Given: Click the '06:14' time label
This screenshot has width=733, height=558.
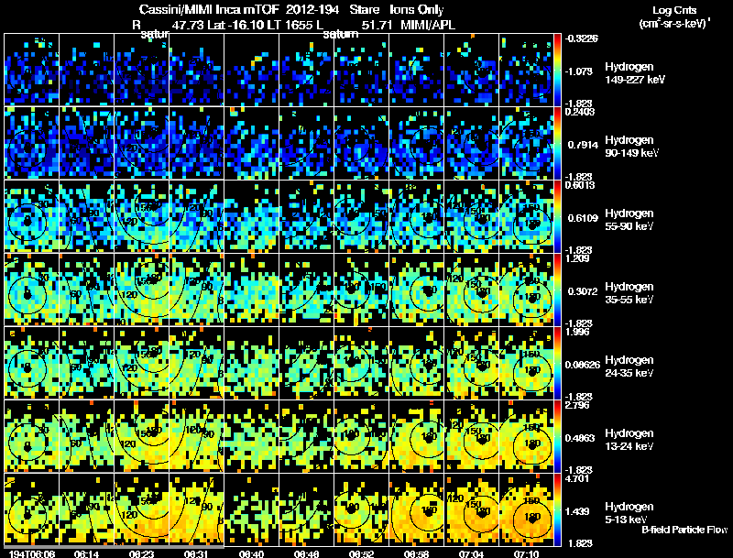Looking at the screenshot, I should point(86,553).
